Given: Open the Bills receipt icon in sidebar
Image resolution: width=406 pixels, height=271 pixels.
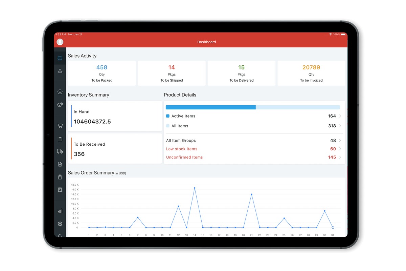Looking at the screenshot, I should 60,190.
